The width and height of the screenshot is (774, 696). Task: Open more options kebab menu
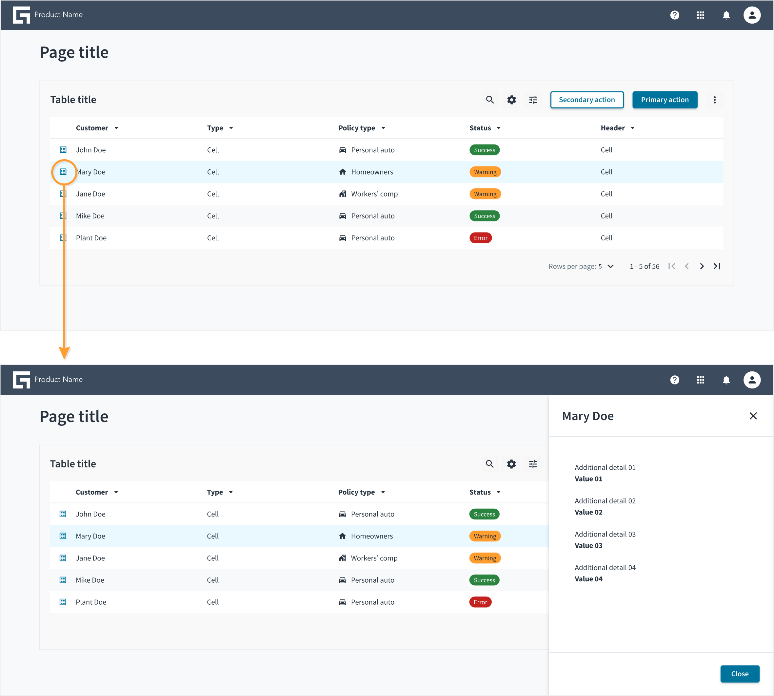[714, 100]
